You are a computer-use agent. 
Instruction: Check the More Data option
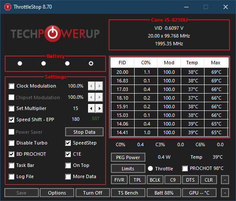(x=68, y=176)
